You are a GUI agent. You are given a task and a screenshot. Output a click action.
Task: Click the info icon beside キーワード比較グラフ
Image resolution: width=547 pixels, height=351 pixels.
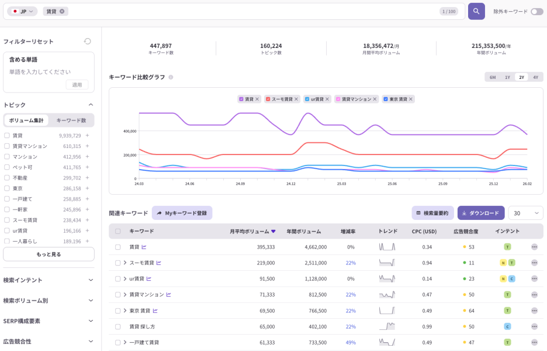click(171, 77)
